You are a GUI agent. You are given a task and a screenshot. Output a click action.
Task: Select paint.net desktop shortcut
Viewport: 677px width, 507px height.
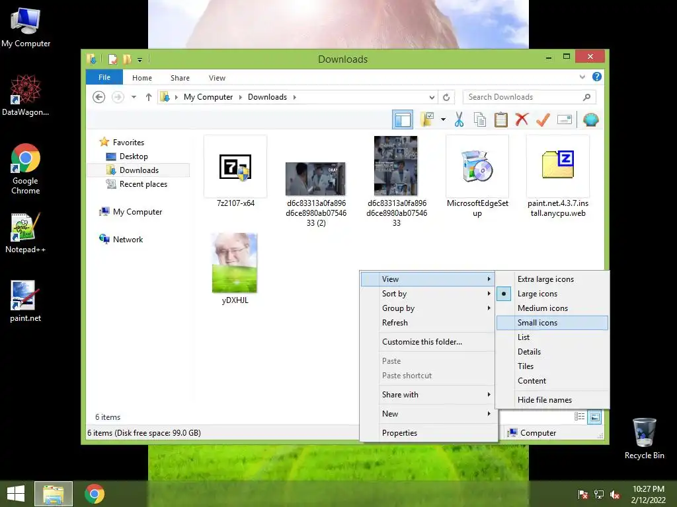point(26,301)
